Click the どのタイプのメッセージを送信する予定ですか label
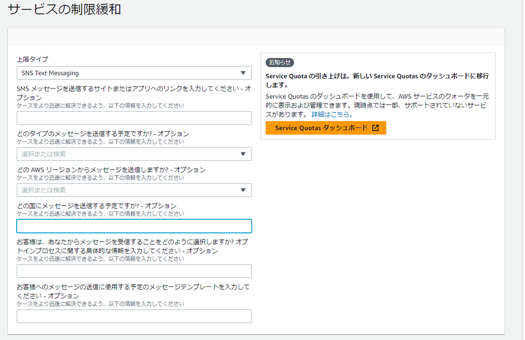Image resolution: width=525 pixels, height=340 pixels. [x=103, y=134]
